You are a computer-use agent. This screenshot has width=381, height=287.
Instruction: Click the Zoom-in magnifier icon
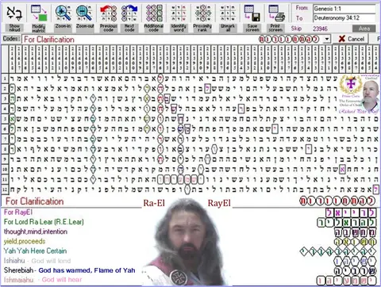point(63,13)
